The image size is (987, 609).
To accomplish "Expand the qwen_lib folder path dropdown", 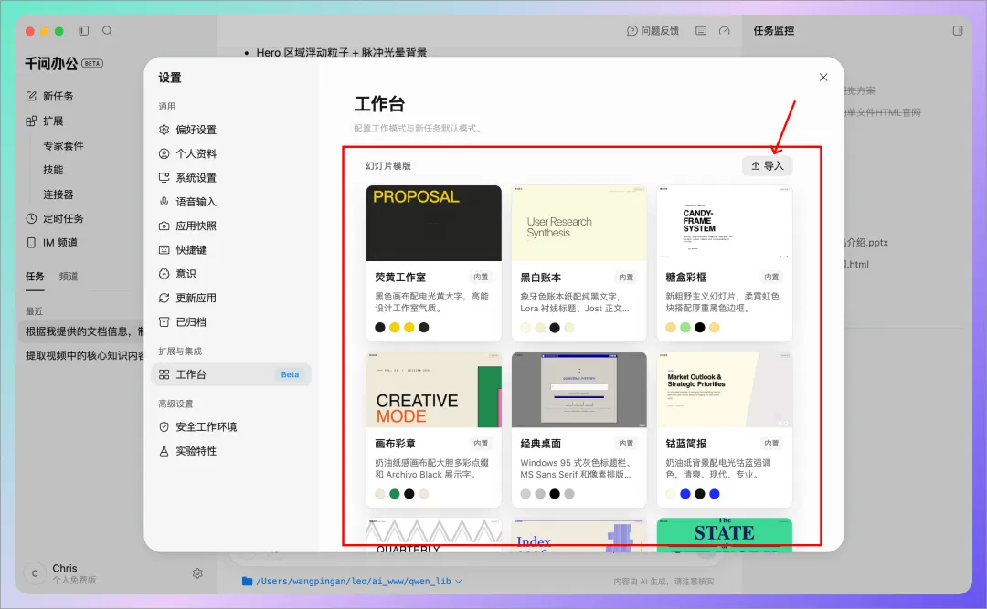I will tap(458, 582).
